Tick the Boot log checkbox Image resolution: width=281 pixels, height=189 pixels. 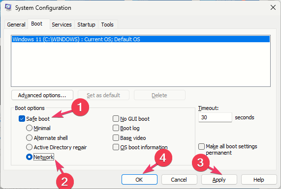(x=116, y=128)
